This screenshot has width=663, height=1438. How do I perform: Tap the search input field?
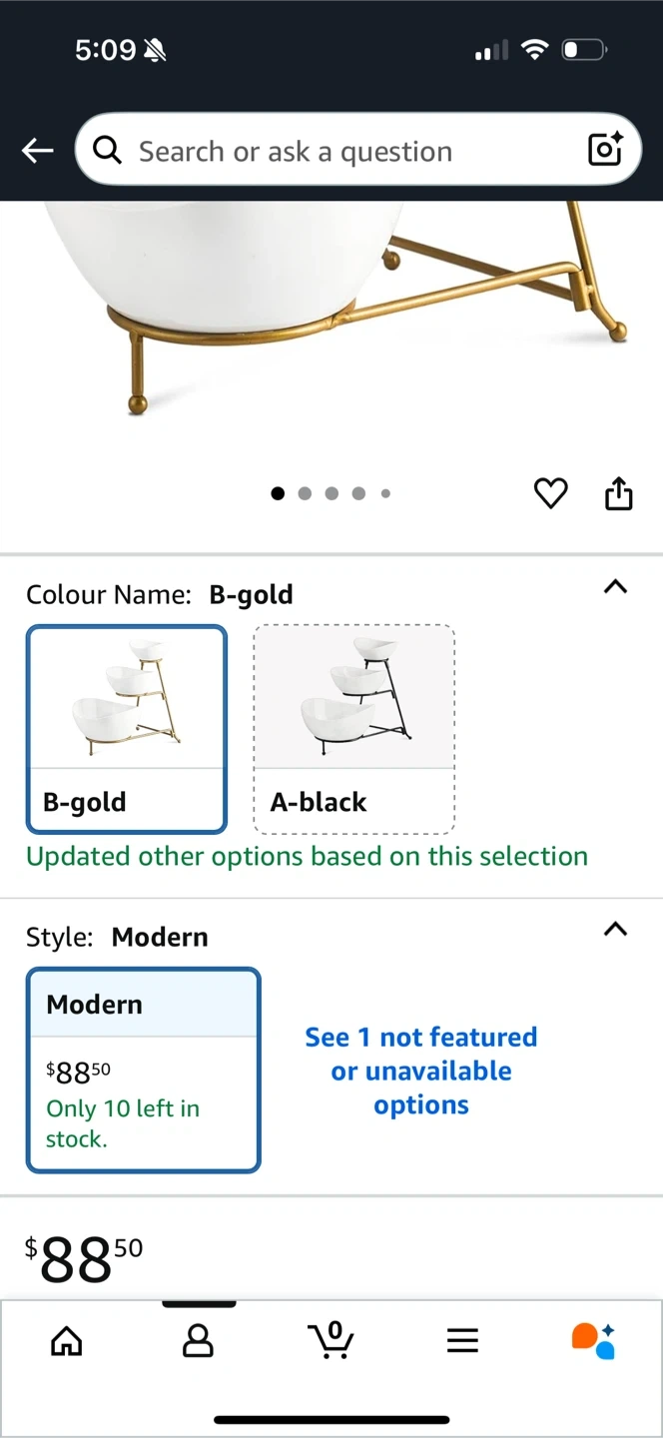pyautogui.click(x=349, y=151)
